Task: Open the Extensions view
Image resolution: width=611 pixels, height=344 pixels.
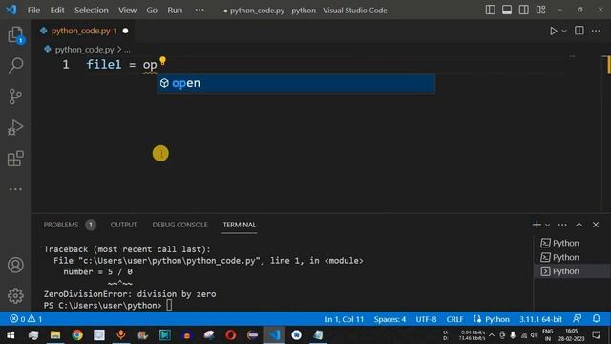Action: tap(15, 159)
